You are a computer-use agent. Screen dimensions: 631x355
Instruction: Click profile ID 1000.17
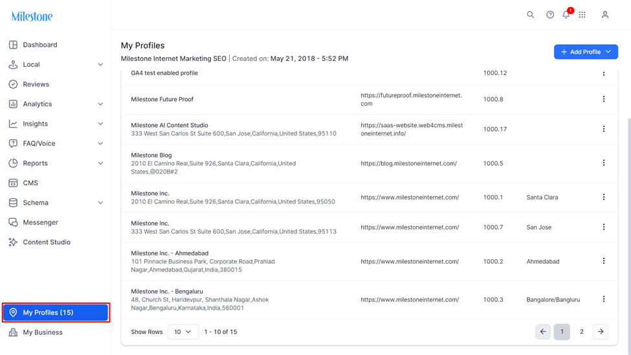click(x=495, y=130)
